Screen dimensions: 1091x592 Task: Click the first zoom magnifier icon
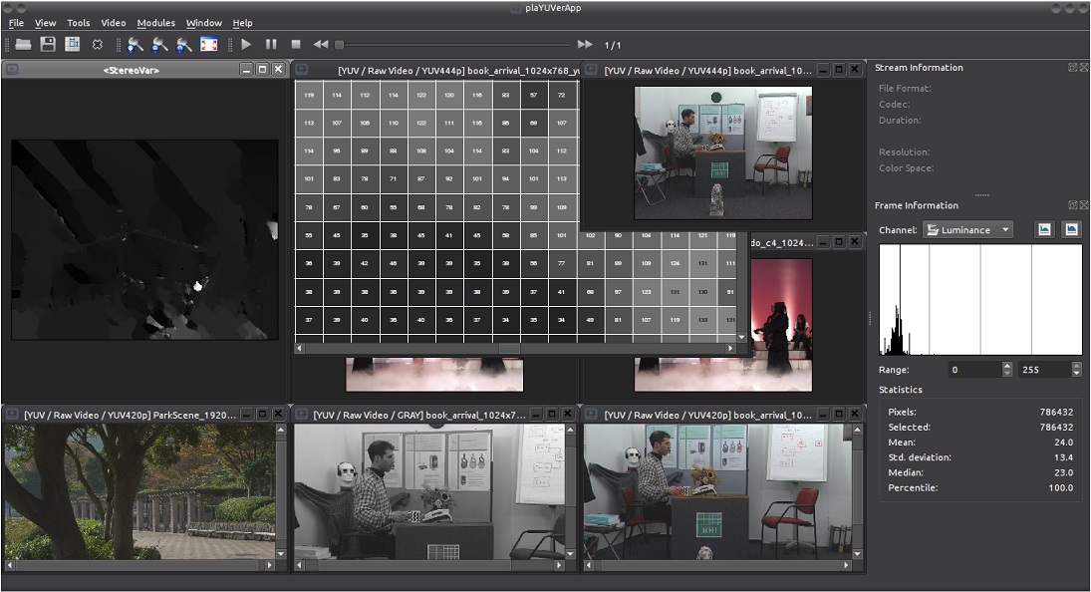136,45
